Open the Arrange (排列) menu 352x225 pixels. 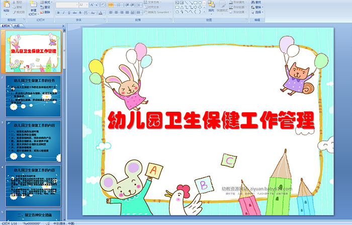click(211, 7)
